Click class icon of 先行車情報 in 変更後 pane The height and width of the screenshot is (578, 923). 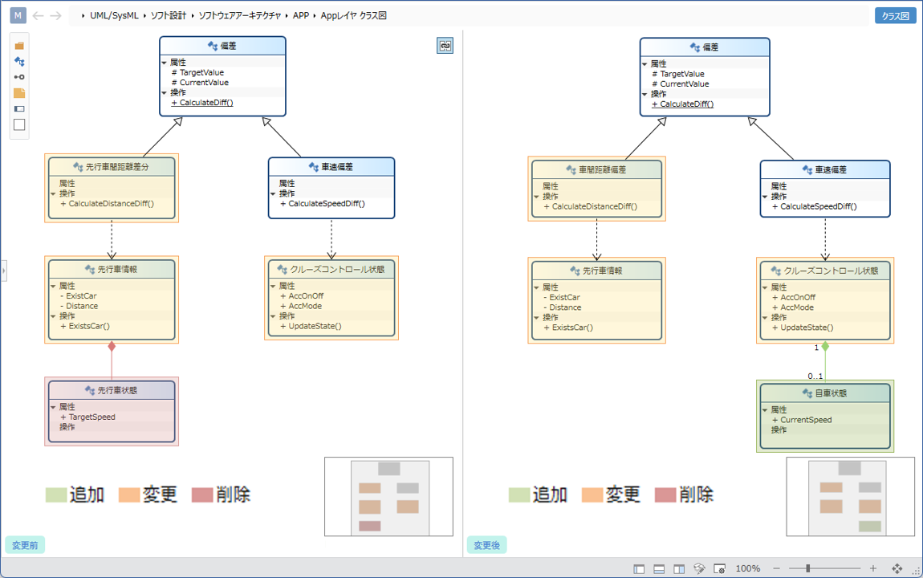(x=575, y=271)
